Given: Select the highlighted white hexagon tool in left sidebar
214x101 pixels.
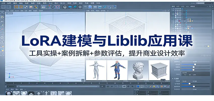Looking at the screenshot, I should (x=2, y=17).
